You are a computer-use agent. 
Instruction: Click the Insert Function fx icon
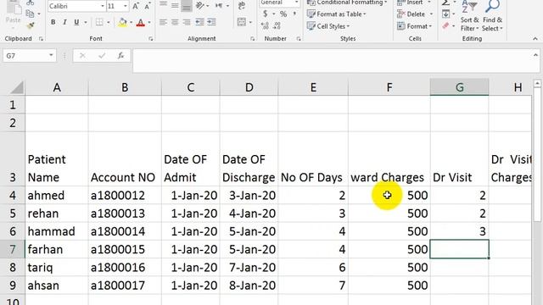tap(120, 56)
